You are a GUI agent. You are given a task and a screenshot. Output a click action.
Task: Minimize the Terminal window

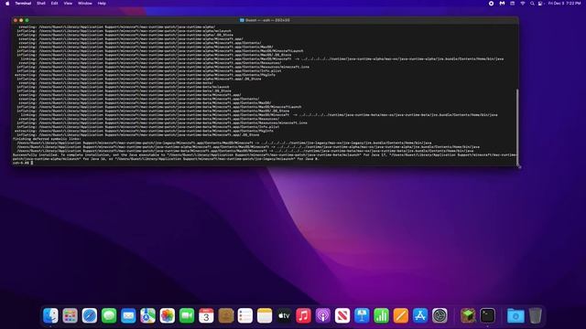pos(21,20)
